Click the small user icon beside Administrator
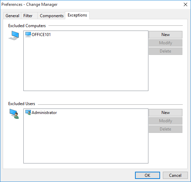 [28, 113]
